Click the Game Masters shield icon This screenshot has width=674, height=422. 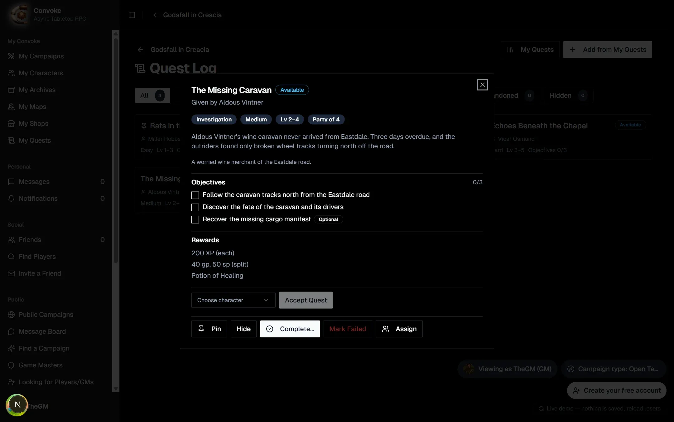pos(11,365)
